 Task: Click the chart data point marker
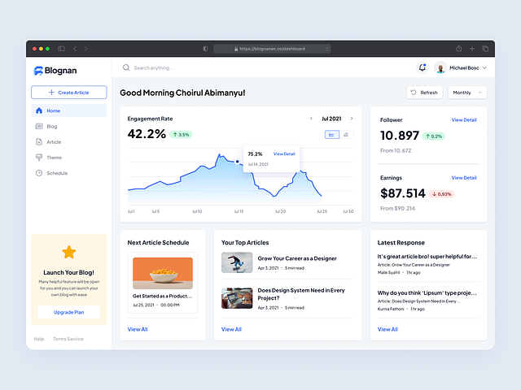(237, 162)
